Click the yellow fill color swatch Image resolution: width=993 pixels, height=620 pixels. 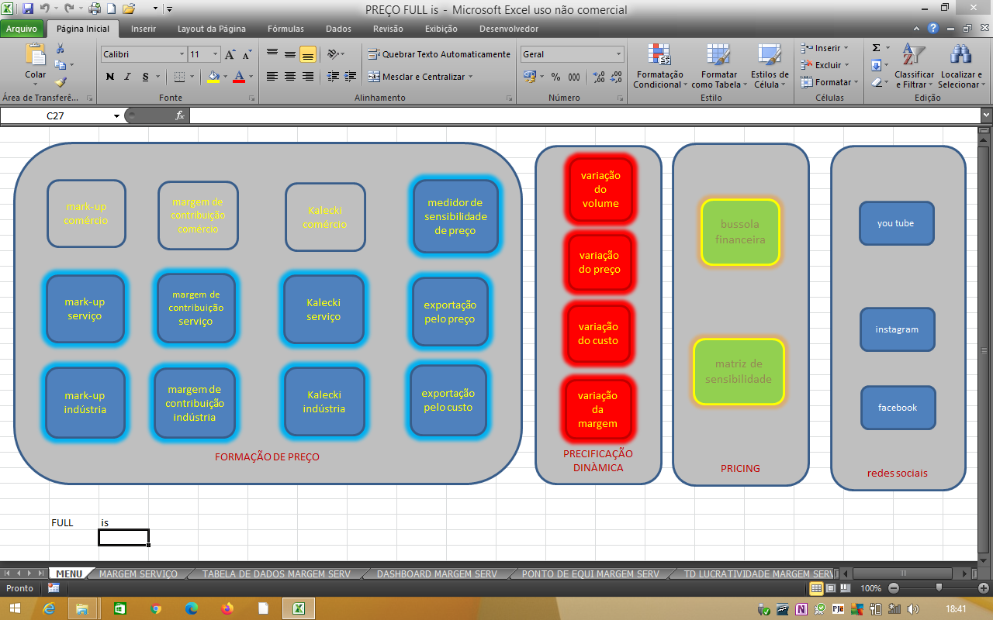pos(213,77)
